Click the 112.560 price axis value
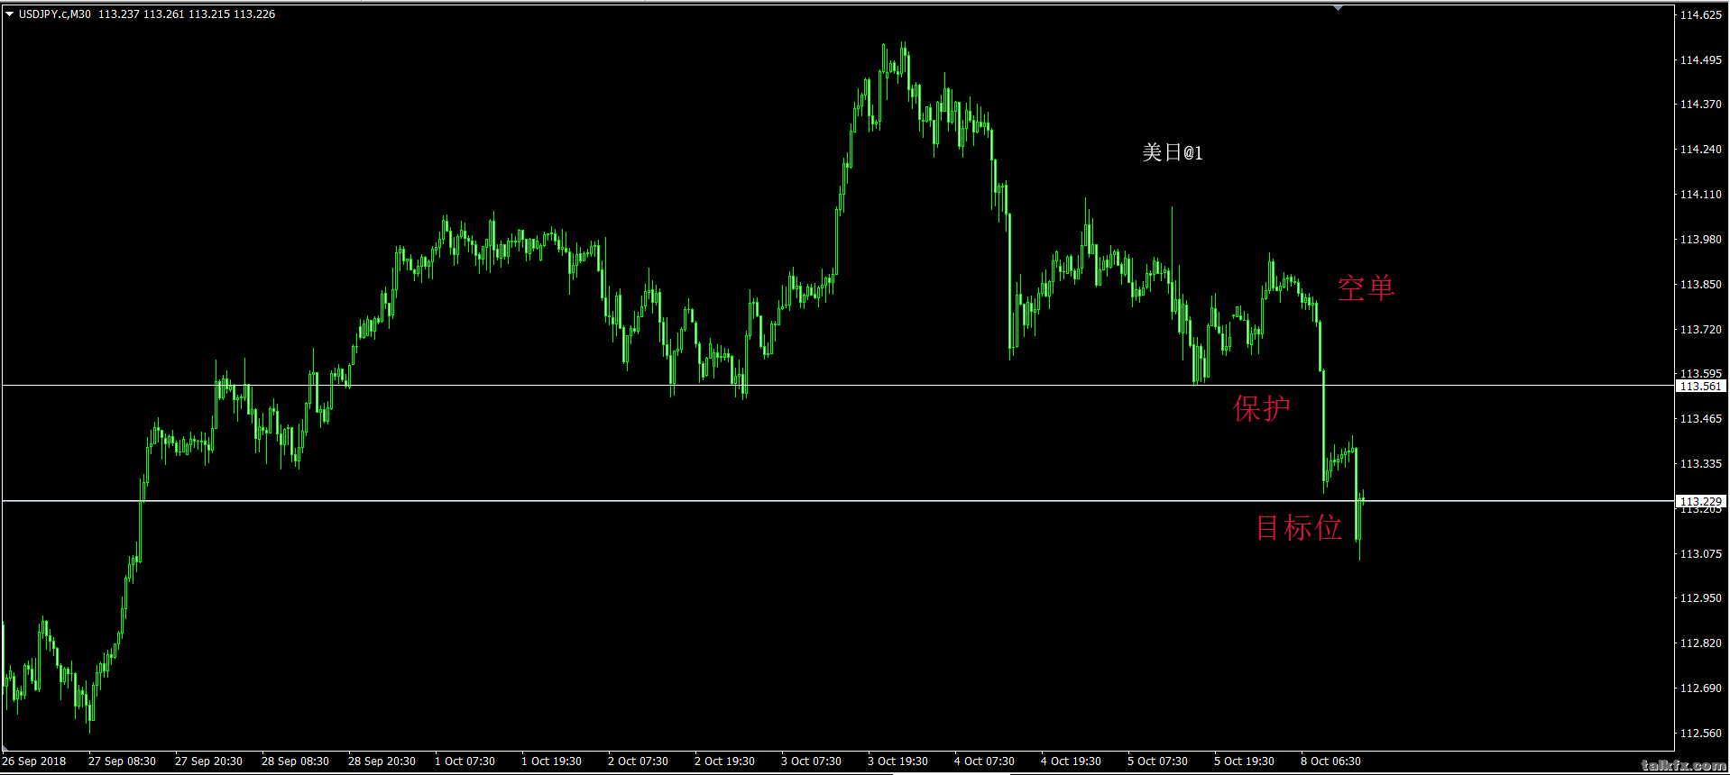 pyautogui.click(x=1701, y=734)
